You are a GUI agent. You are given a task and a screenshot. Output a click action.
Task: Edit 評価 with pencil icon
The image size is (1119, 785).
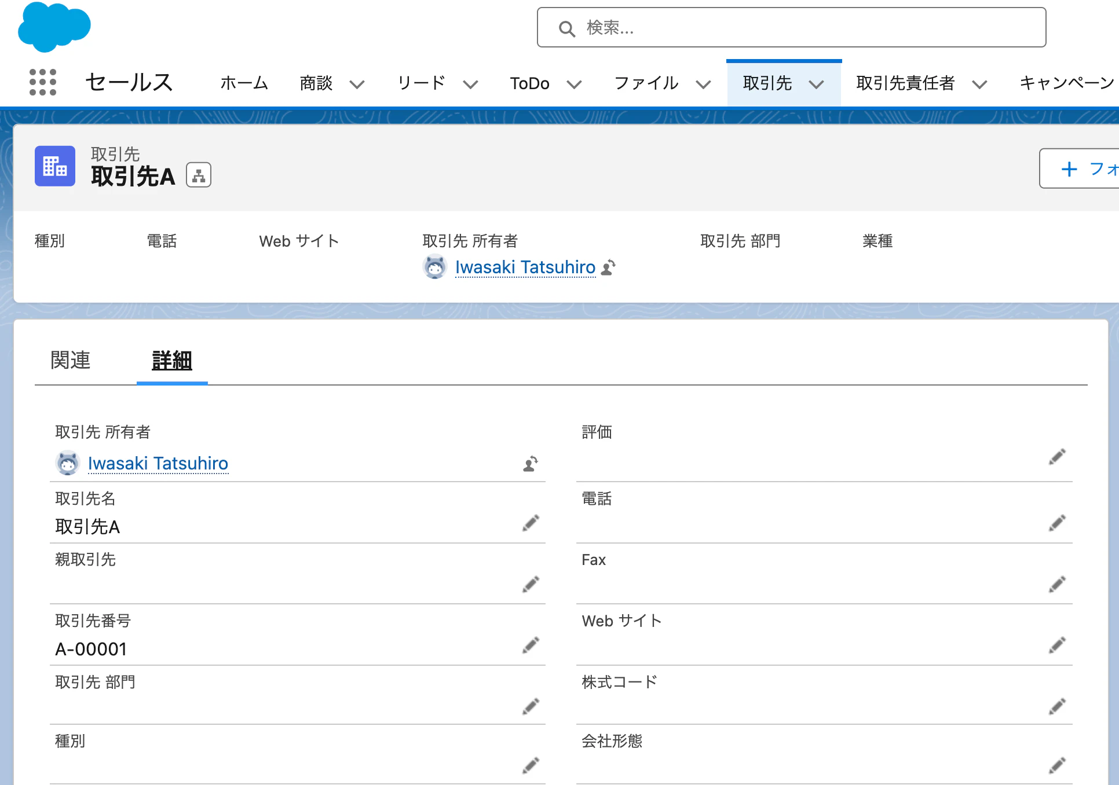pyautogui.click(x=1057, y=457)
